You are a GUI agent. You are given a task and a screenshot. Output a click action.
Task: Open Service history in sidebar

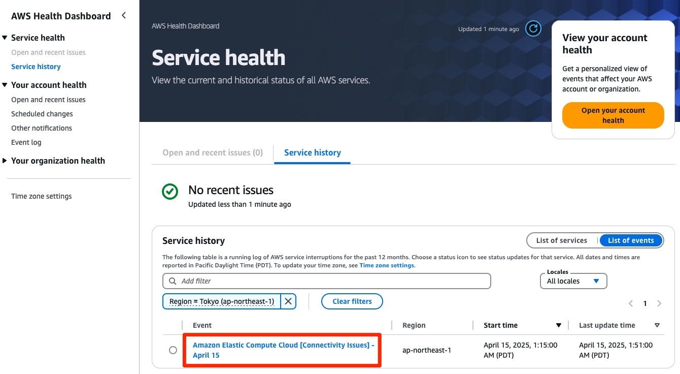click(x=36, y=67)
